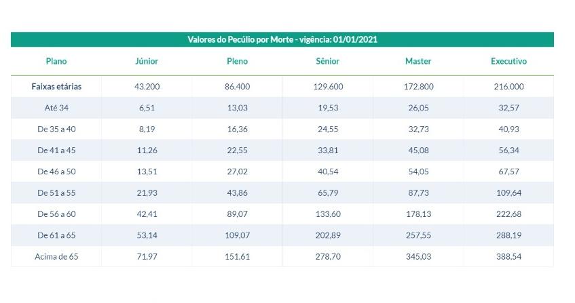Click the Pleno column header
The width and height of the screenshot is (575, 303).
click(237, 61)
